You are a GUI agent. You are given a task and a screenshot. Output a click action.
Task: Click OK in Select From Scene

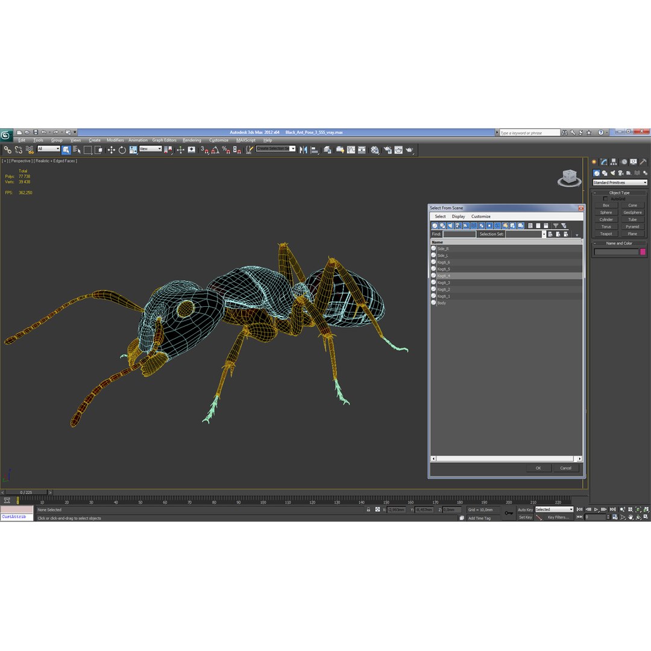538,468
